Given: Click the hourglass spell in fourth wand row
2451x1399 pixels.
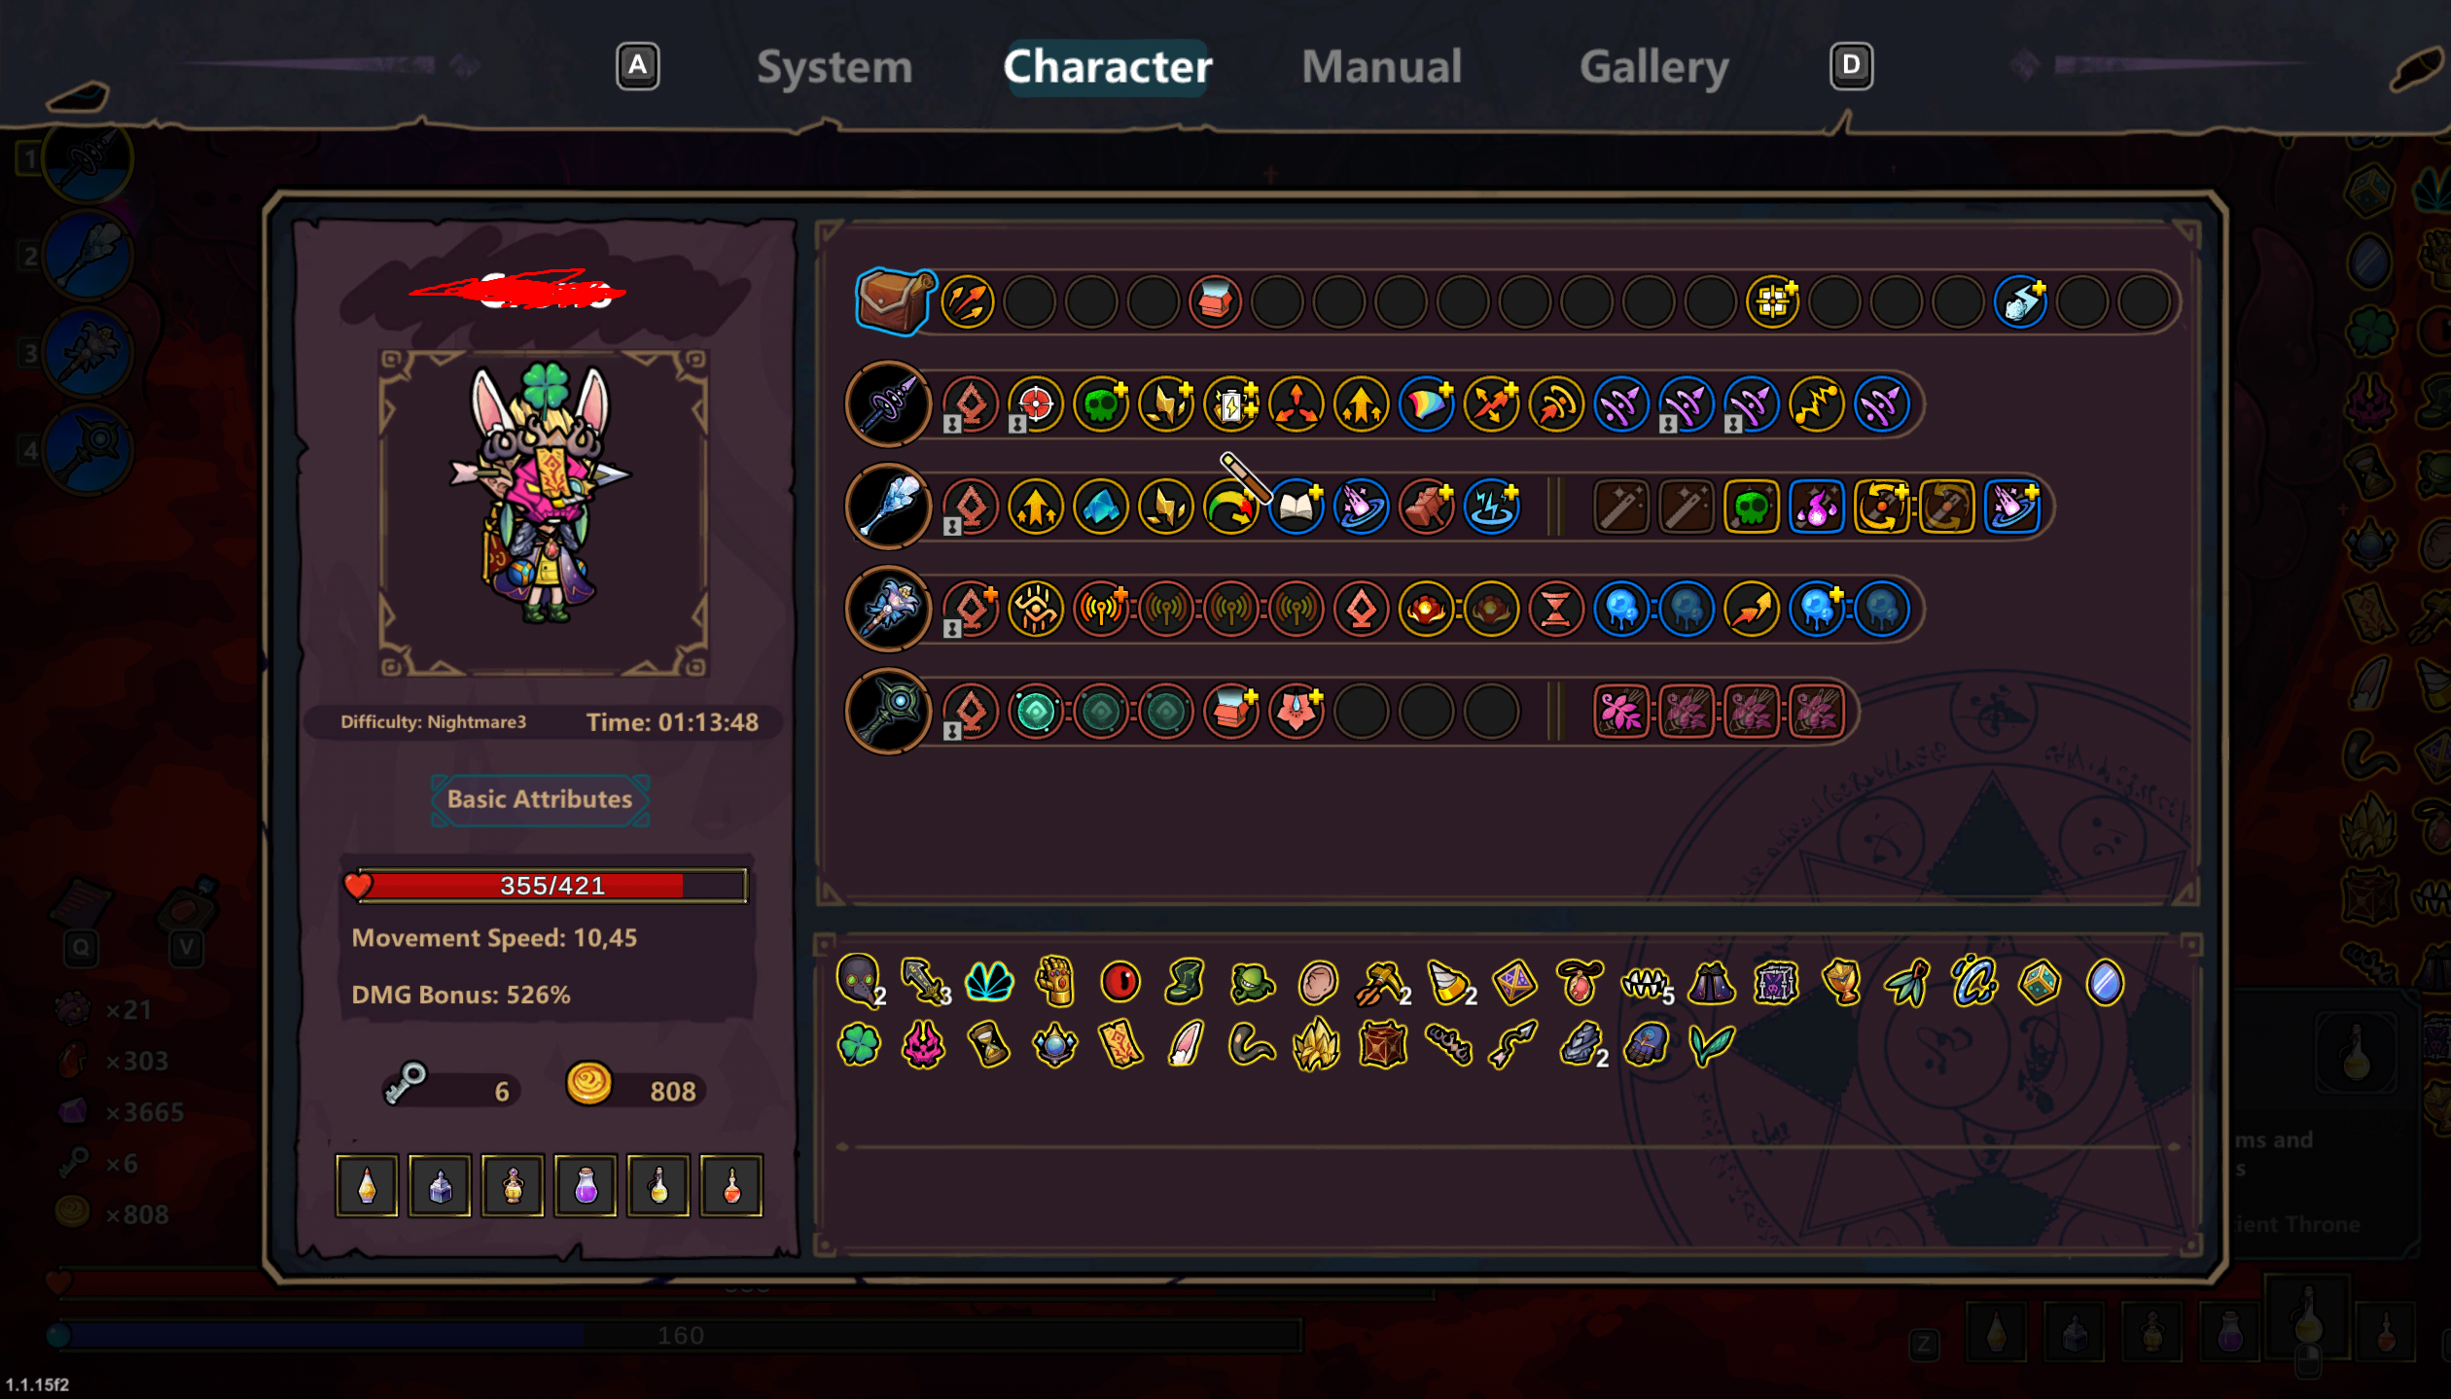Looking at the screenshot, I should click(x=1556, y=610).
